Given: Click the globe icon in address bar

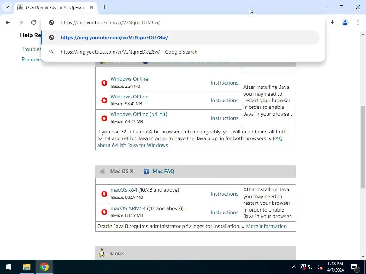Looking at the screenshot, I should pyautogui.click(x=51, y=22).
